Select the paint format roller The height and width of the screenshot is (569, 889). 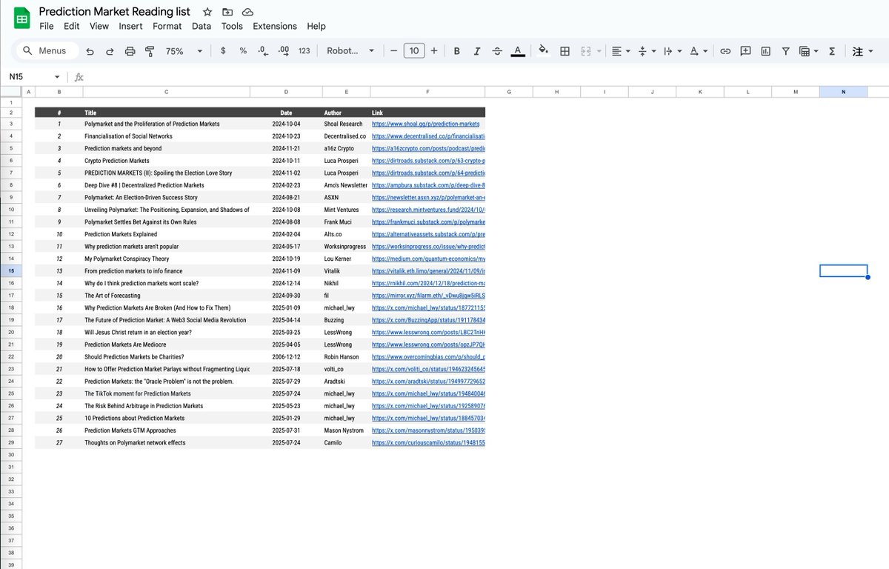150,51
